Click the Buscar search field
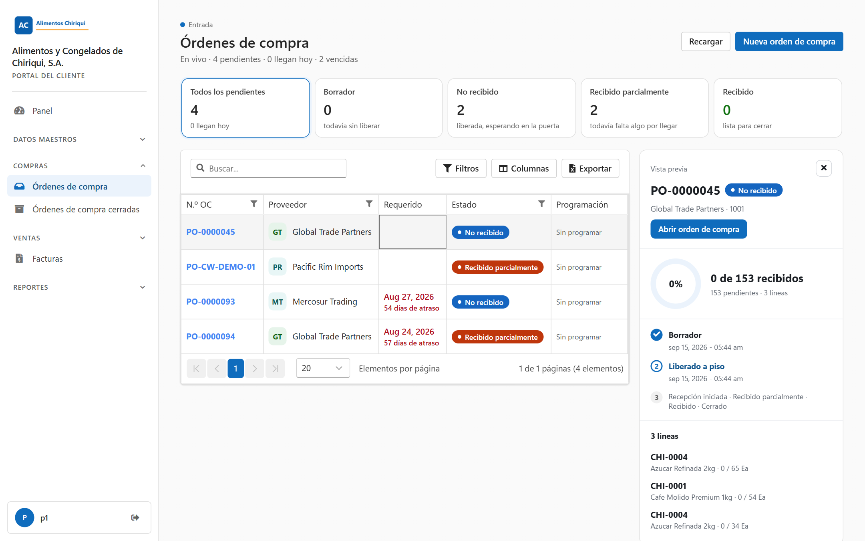Screen dimensions: 865x541 [268, 168]
